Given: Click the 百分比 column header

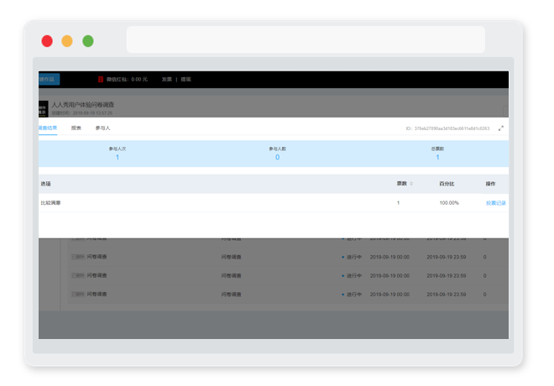Looking at the screenshot, I should (447, 184).
